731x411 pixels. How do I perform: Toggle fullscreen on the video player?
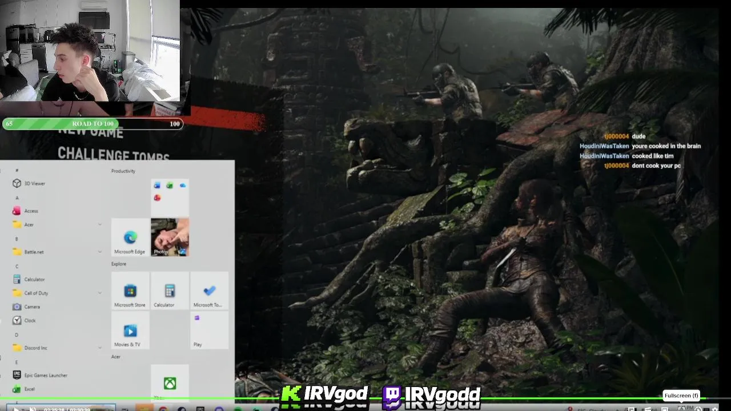(681, 408)
